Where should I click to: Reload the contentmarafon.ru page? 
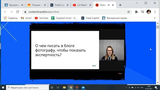coord(17,12)
